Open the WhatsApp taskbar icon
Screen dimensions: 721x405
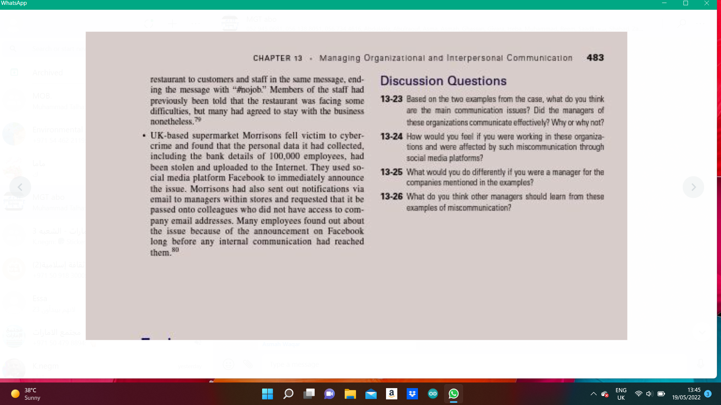point(454,394)
